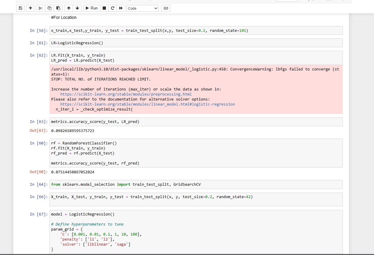Restart kernel and rerun all with fast-forward icon
The width and height of the screenshot is (374, 255).
click(x=121, y=8)
